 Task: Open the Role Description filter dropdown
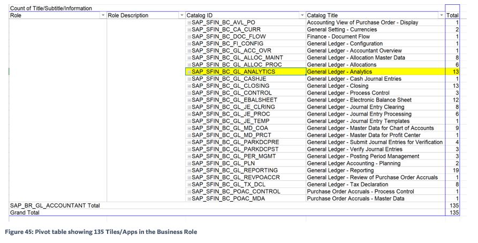(181, 15)
